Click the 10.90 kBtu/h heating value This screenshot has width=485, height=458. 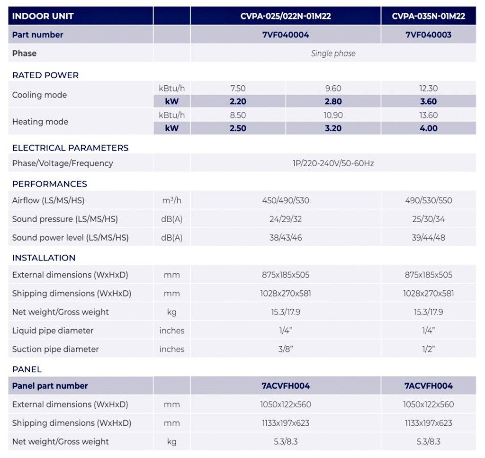tap(333, 115)
